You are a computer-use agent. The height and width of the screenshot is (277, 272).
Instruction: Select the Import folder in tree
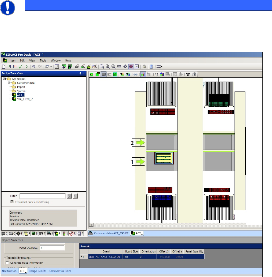coord(21,87)
